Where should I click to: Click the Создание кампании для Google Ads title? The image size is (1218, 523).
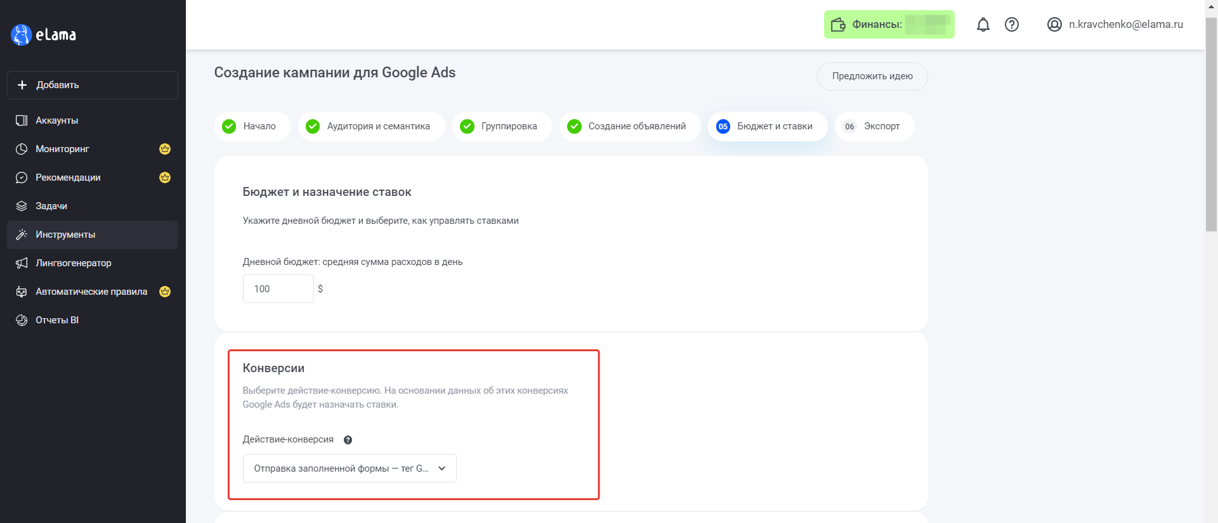(335, 73)
